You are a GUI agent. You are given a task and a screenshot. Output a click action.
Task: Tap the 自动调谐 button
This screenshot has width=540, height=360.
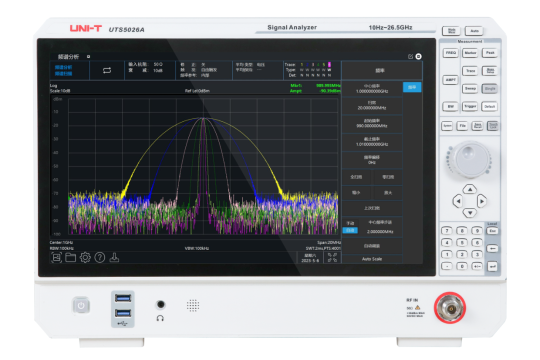(x=372, y=246)
